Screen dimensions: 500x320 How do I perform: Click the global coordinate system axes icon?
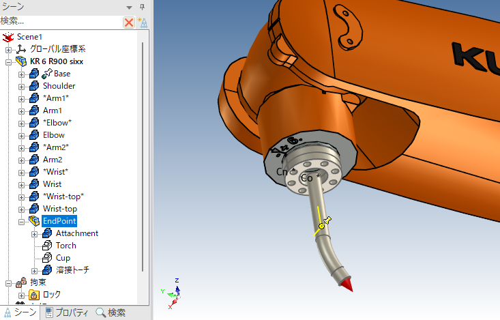[21, 49]
